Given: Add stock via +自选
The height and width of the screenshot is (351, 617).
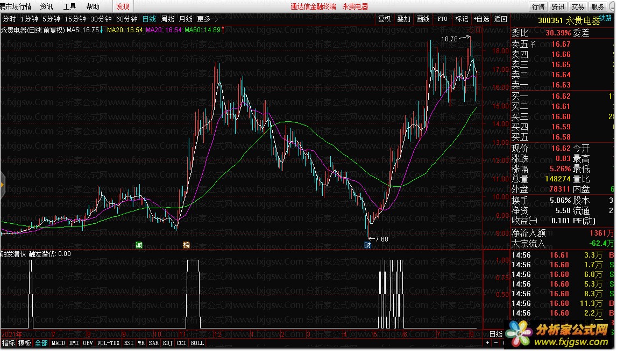Looking at the screenshot, I should 481,19.
